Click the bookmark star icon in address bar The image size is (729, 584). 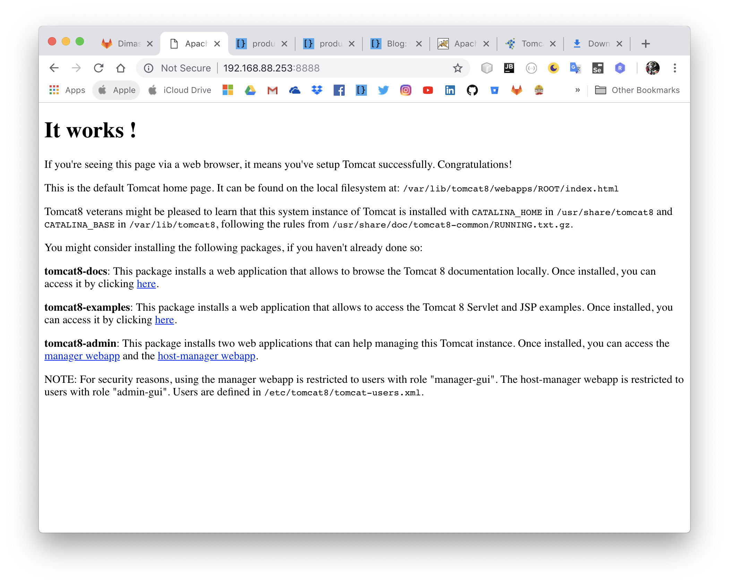tap(458, 68)
